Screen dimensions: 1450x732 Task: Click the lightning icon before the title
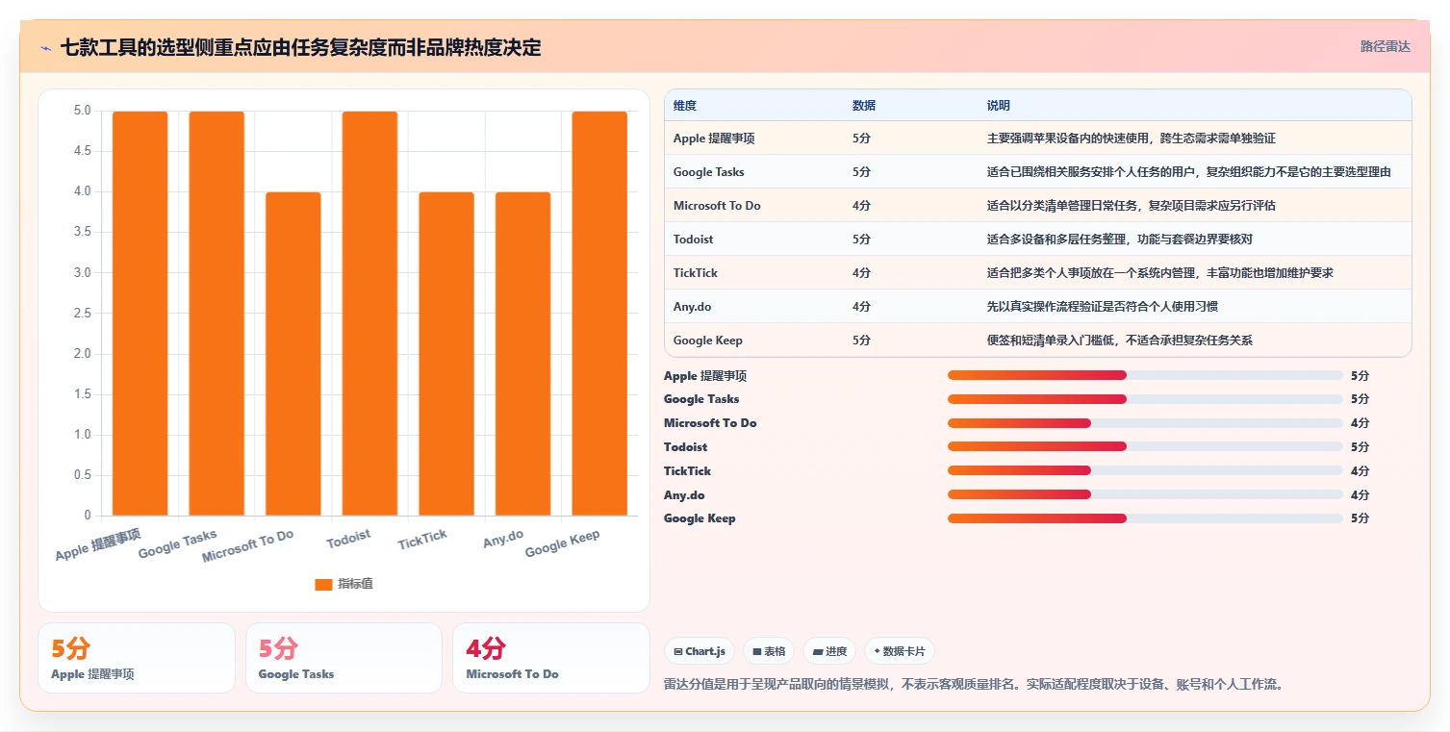pos(46,47)
